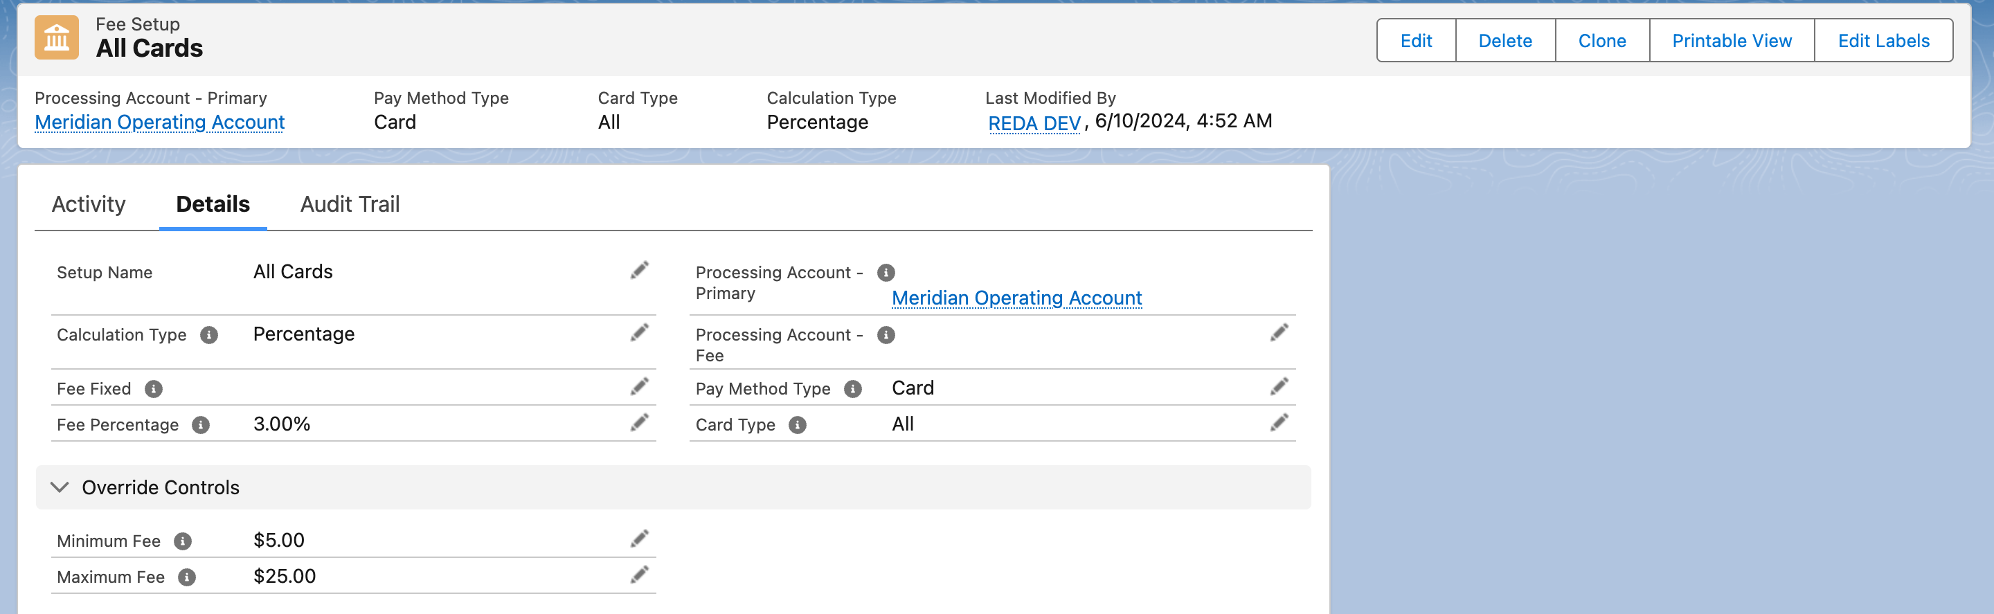Click pencil icon for Fee Fixed
The height and width of the screenshot is (614, 1994).
click(x=639, y=387)
